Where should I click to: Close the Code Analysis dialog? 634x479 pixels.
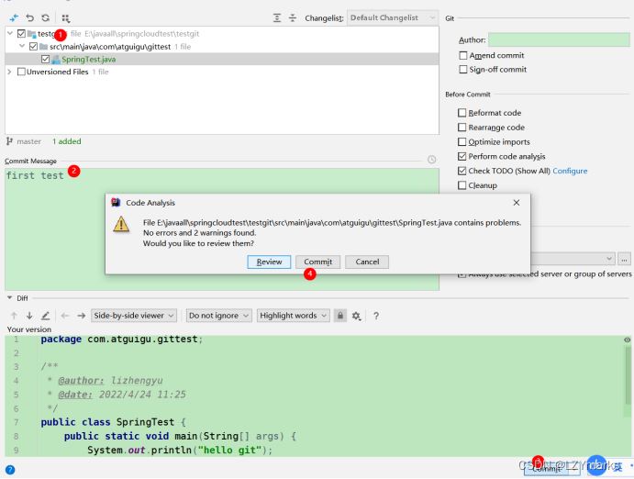517,203
